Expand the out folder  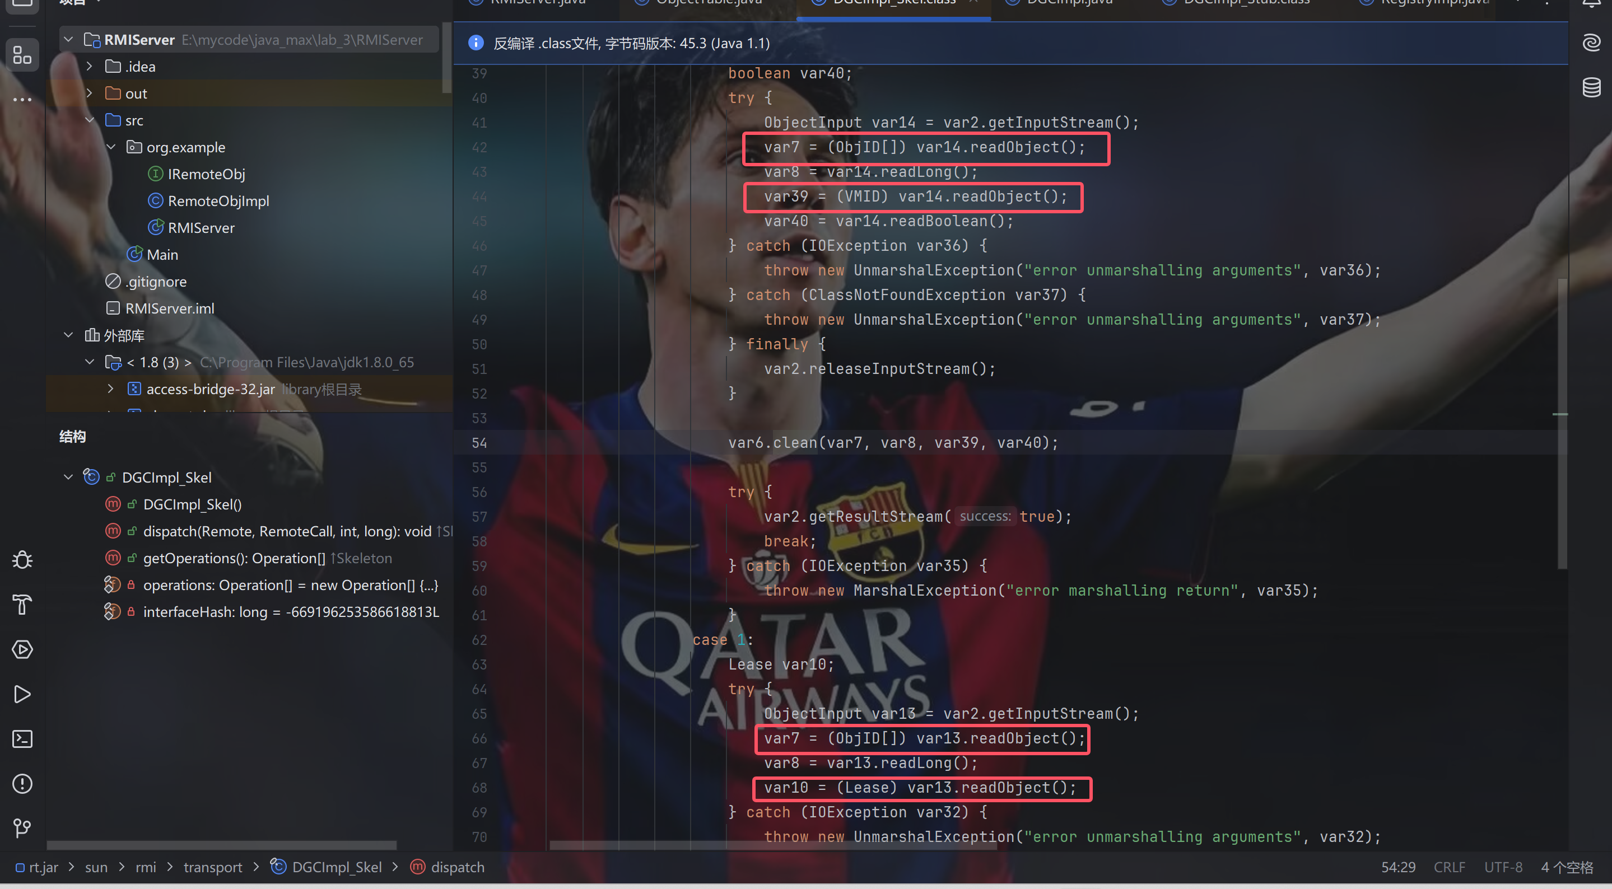tap(90, 92)
